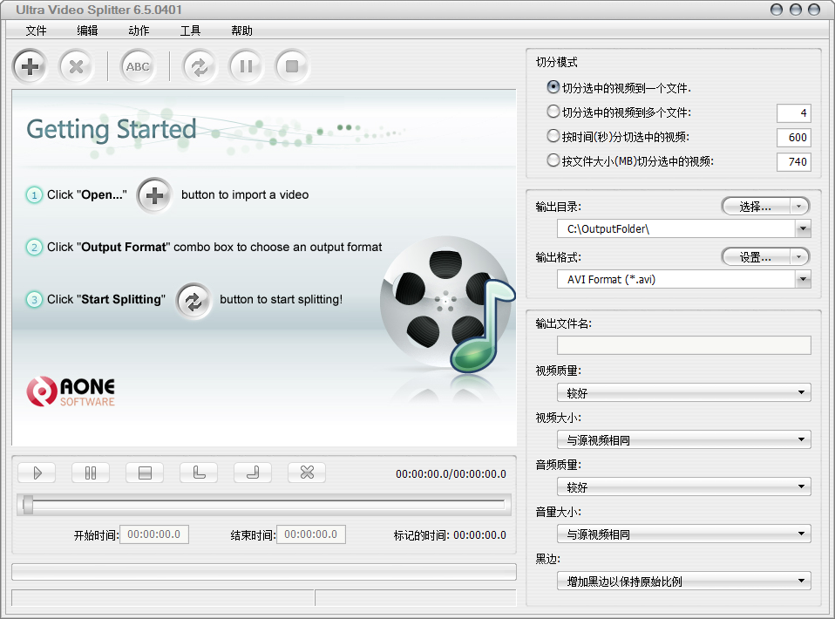This screenshot has height=619, width=835.
Task: Mark segment start with the left-bracket marker icon
Action: [x=198, y=473]
